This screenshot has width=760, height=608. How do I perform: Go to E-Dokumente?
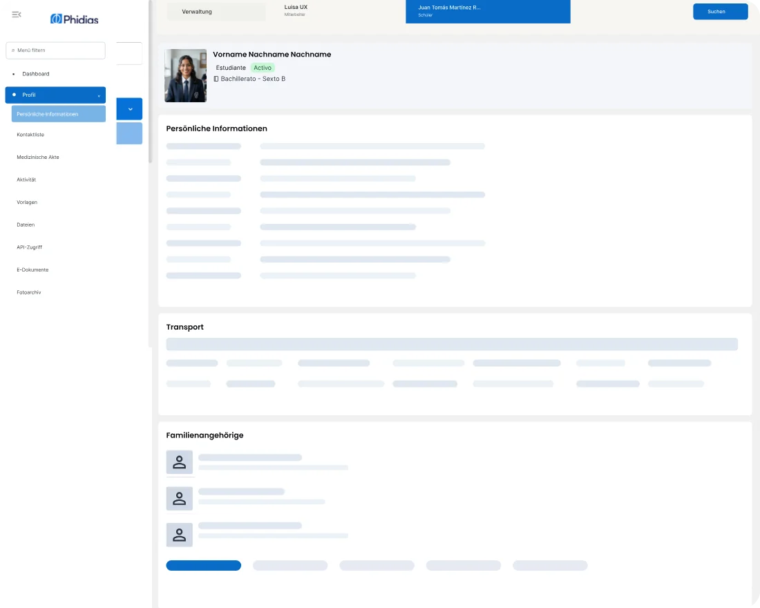point(32,270)
